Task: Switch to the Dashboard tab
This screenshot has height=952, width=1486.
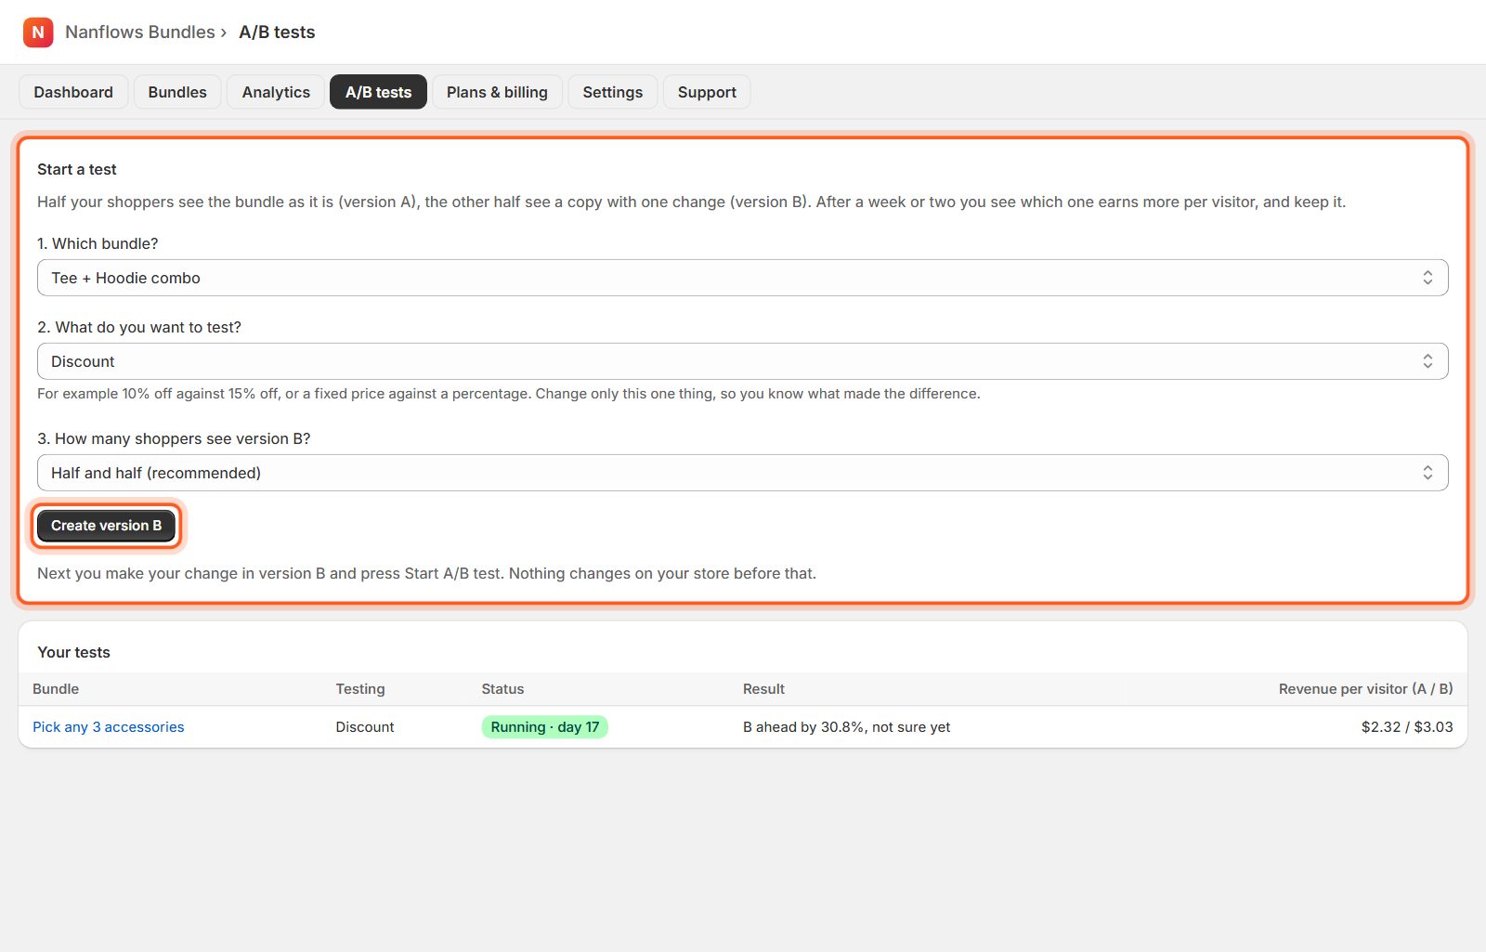Action: pos(73,92)
